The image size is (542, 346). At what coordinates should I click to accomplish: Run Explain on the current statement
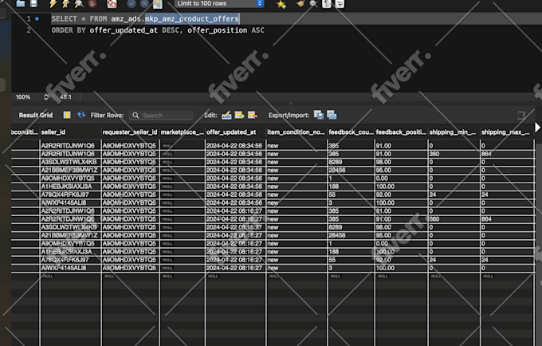point(79,4)
